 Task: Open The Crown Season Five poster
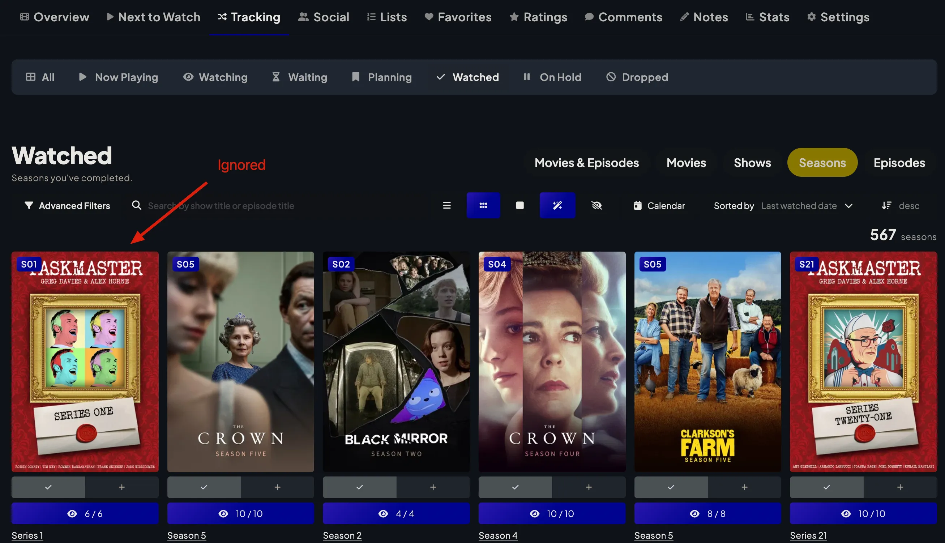tap(240, 362)
